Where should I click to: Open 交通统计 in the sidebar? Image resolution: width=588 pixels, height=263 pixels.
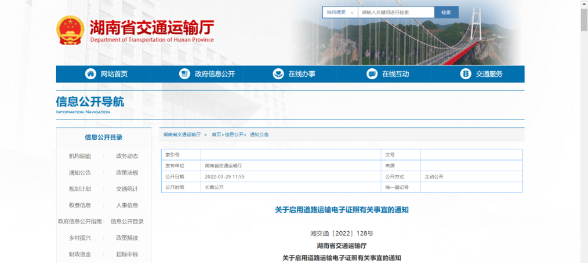(x=127, y=188)
